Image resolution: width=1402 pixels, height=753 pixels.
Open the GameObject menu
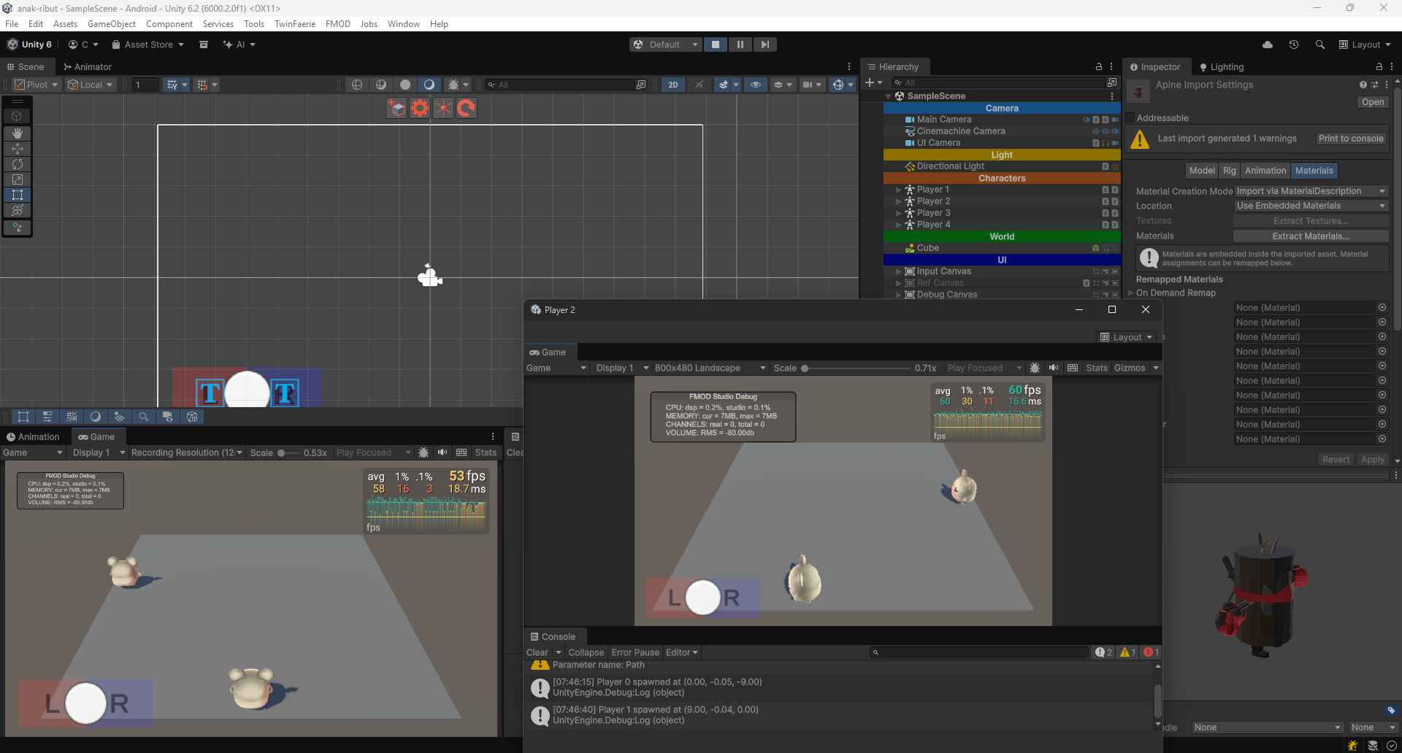tap(112, 24)
